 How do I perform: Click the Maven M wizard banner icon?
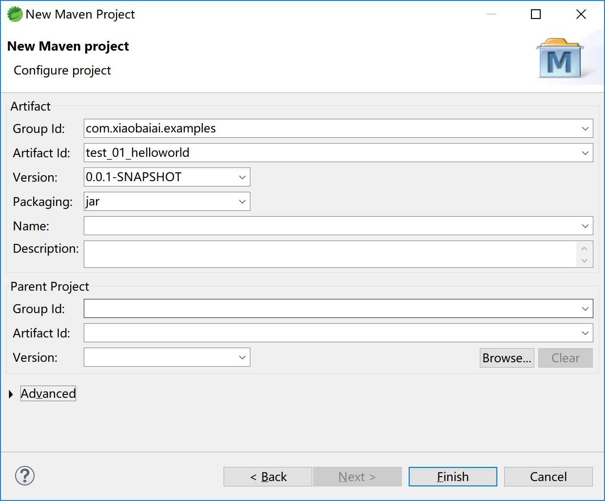point(560,58)
